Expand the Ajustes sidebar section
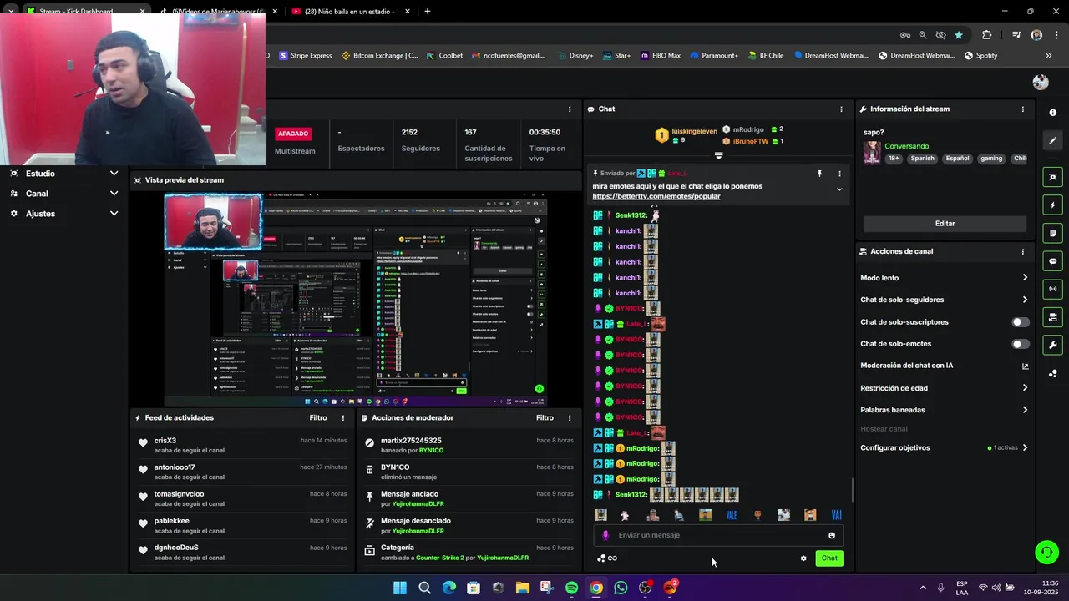The image size is (1069, 601). (x=63, y=214)
